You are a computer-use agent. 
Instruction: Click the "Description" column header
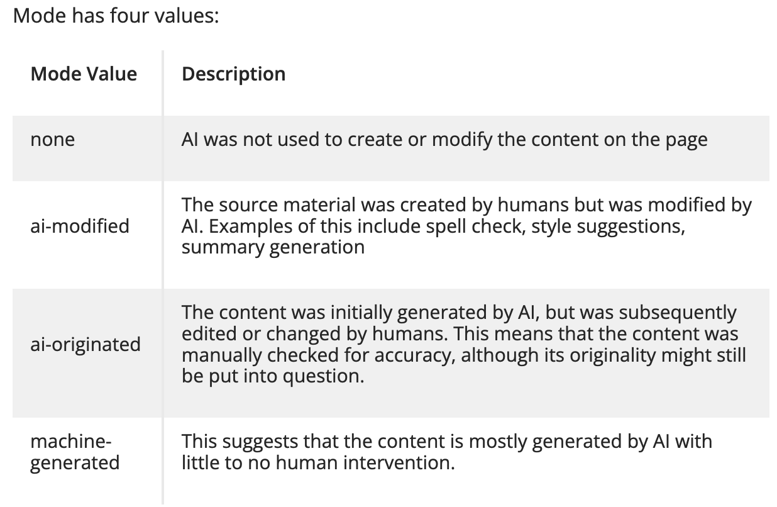pyautogui.click(x=233, y=74)
